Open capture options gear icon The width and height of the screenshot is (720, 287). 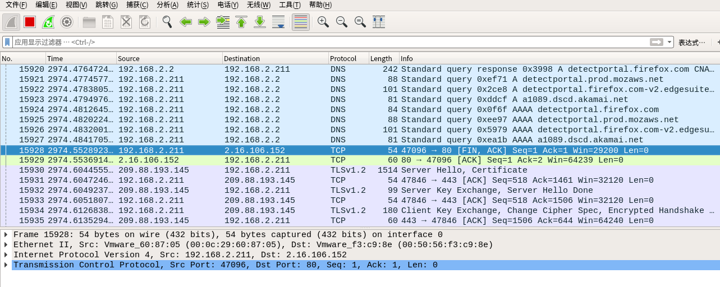[67, 22]
